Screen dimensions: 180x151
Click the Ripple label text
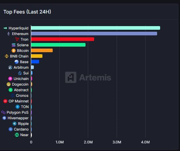tap(23, 124)
